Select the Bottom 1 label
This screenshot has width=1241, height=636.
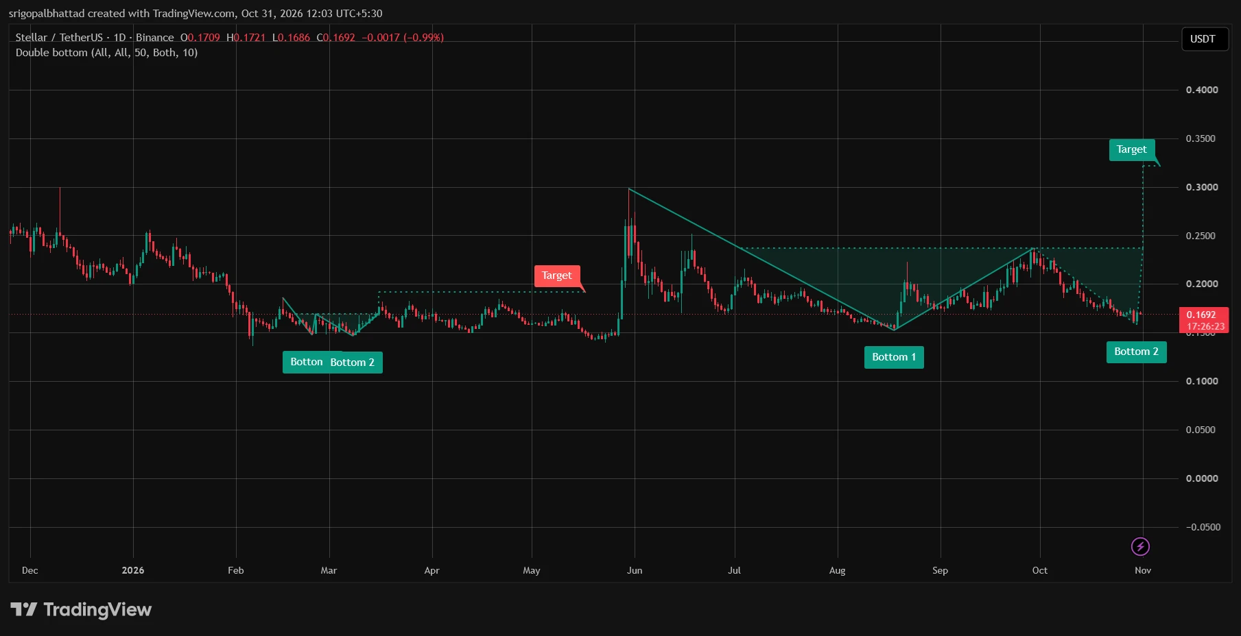point(894,357)
